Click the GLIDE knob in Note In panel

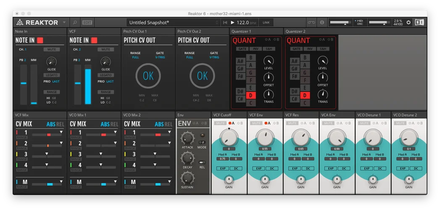[52, 61]
